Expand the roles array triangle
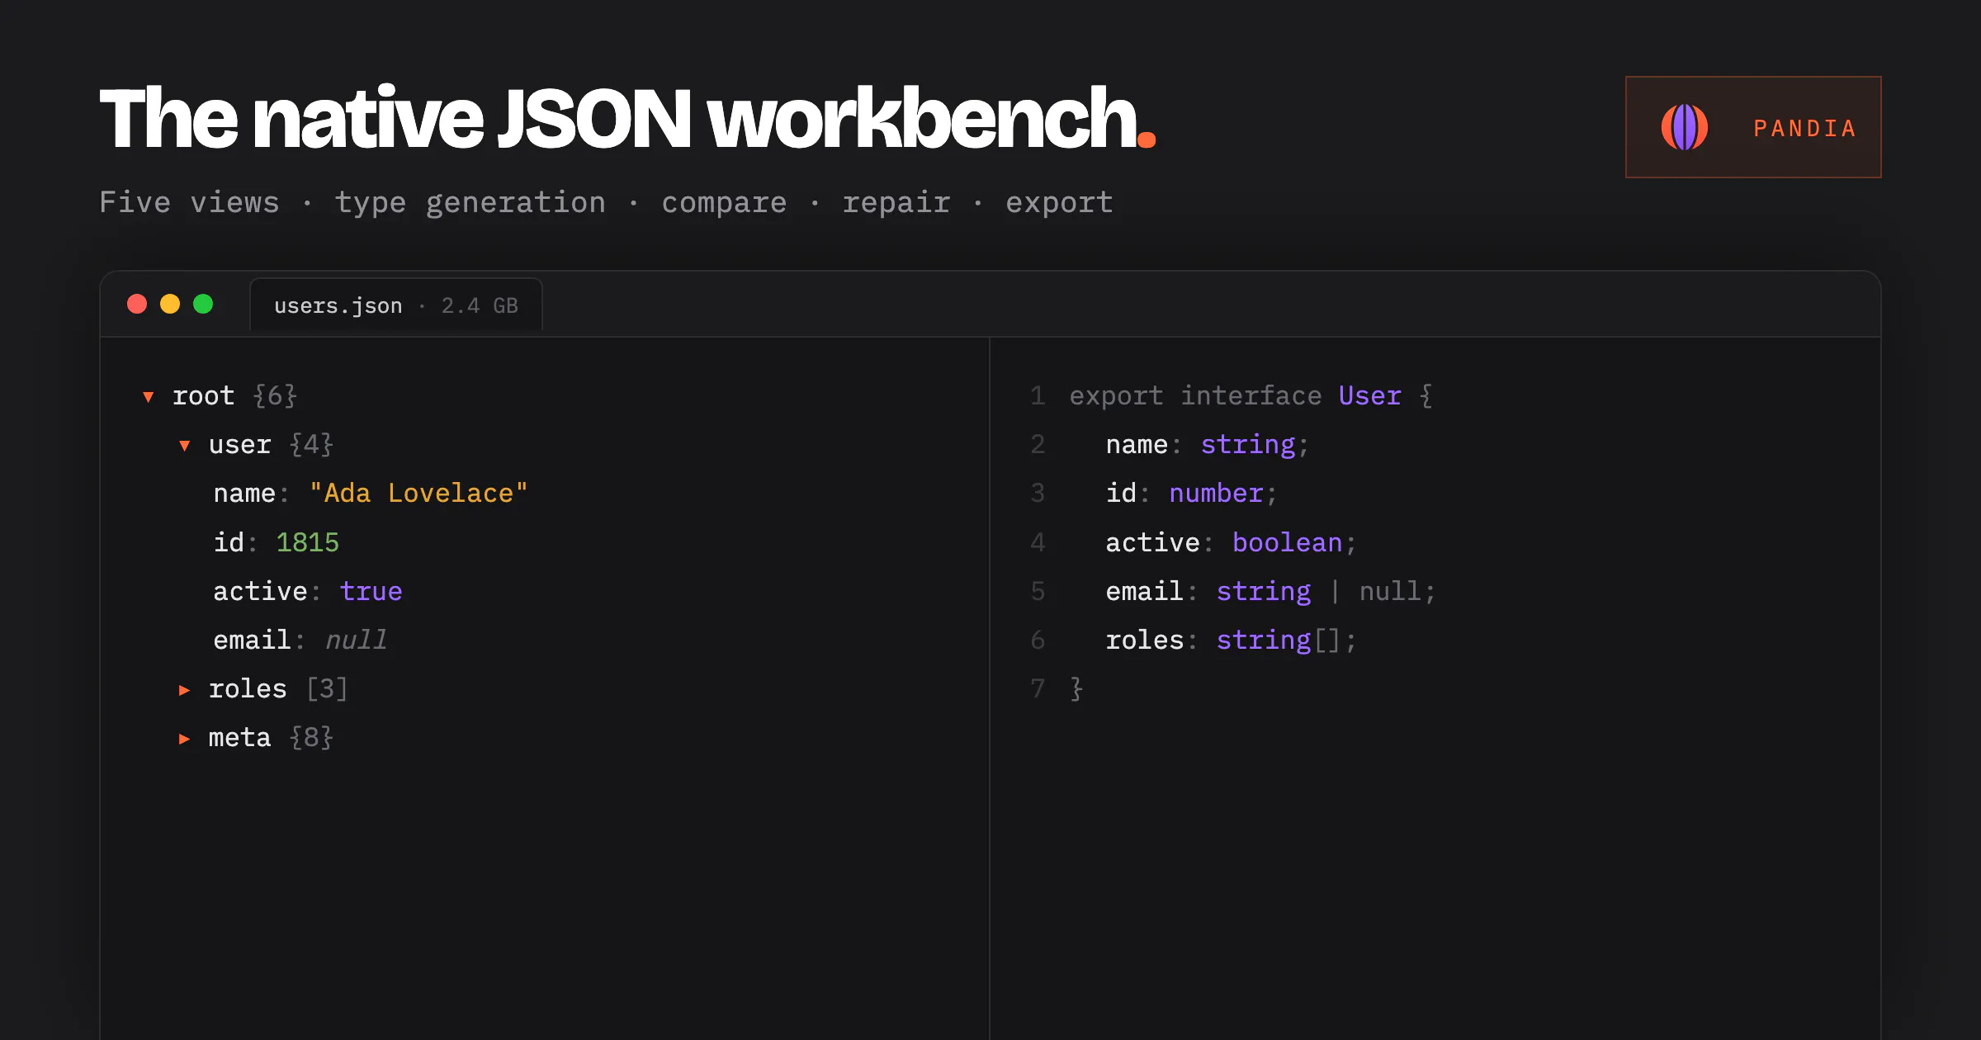Viewport: 1981px width, 1040px height. tap(185, 690)
